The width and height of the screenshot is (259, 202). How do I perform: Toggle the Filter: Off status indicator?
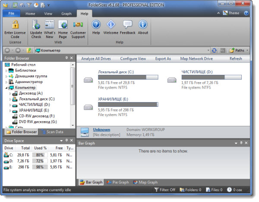[166, 190]
